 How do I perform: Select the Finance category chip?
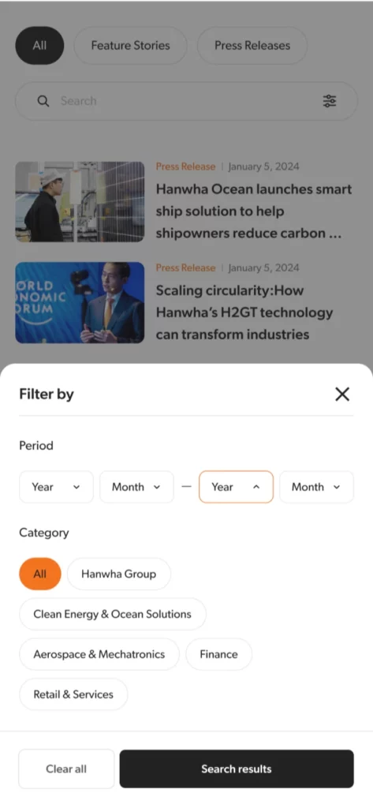219,654
